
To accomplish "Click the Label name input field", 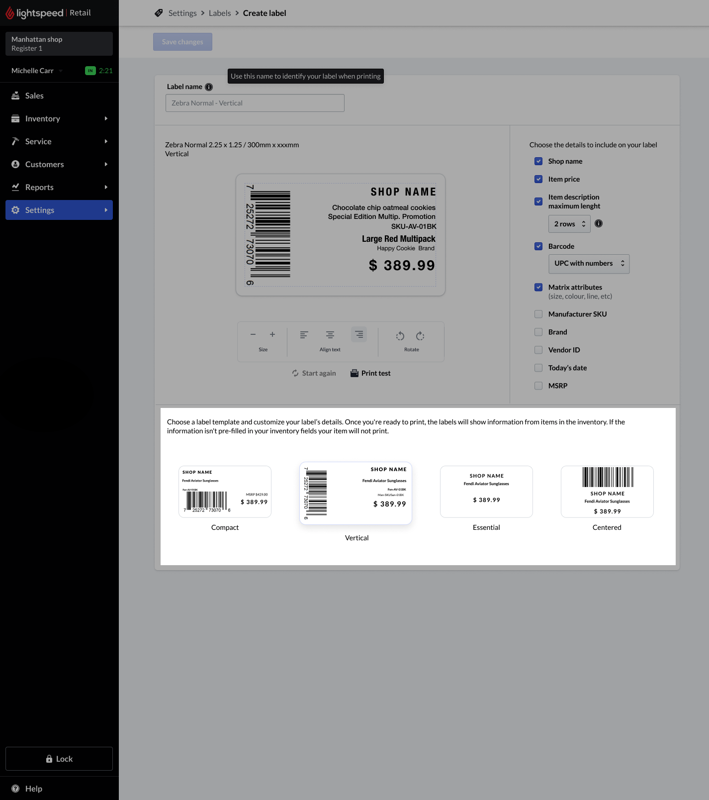I will [x=255, y=103].
